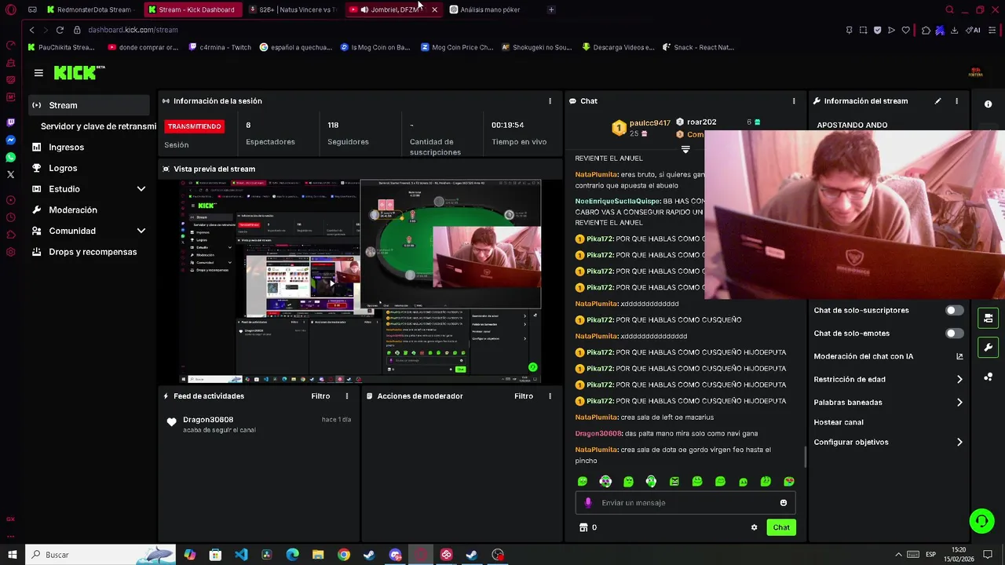Reload the page with browser refresh icon
Screen dimensions: 1005x565
(x=60, y=30)
